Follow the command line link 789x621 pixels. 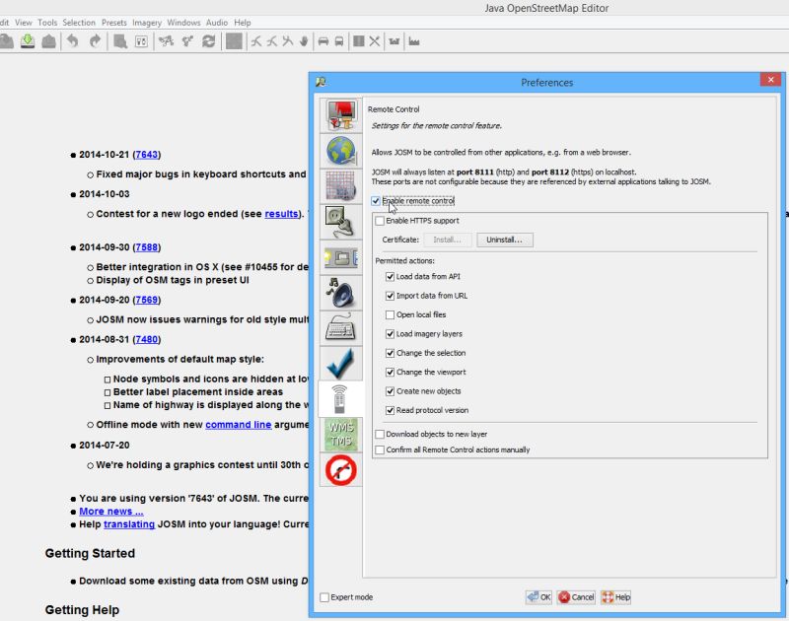point(239,425)
